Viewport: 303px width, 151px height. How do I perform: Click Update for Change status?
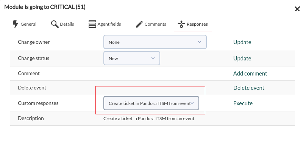point(242,59)
